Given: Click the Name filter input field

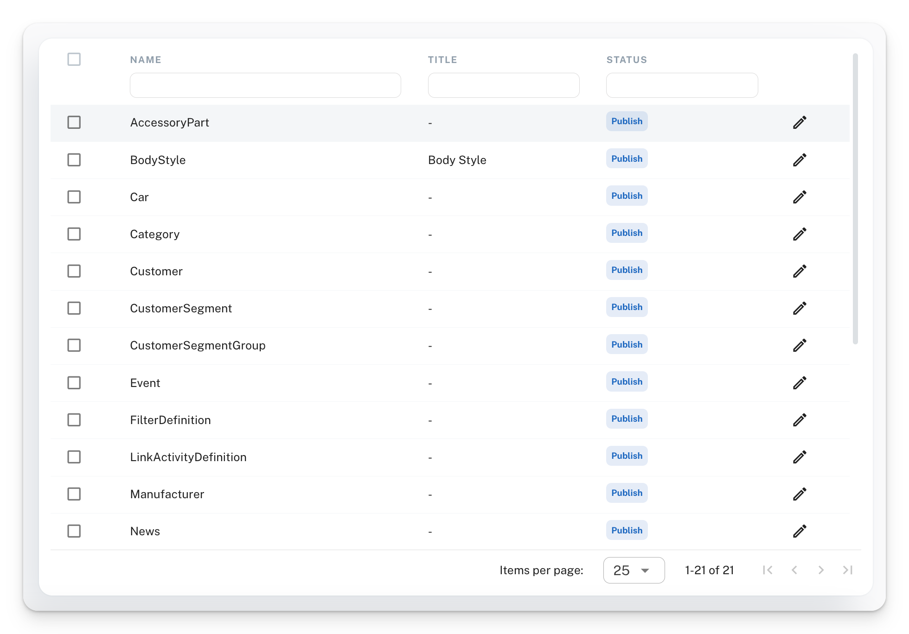Looking at the screenshot, I should (x=265, y=85).
